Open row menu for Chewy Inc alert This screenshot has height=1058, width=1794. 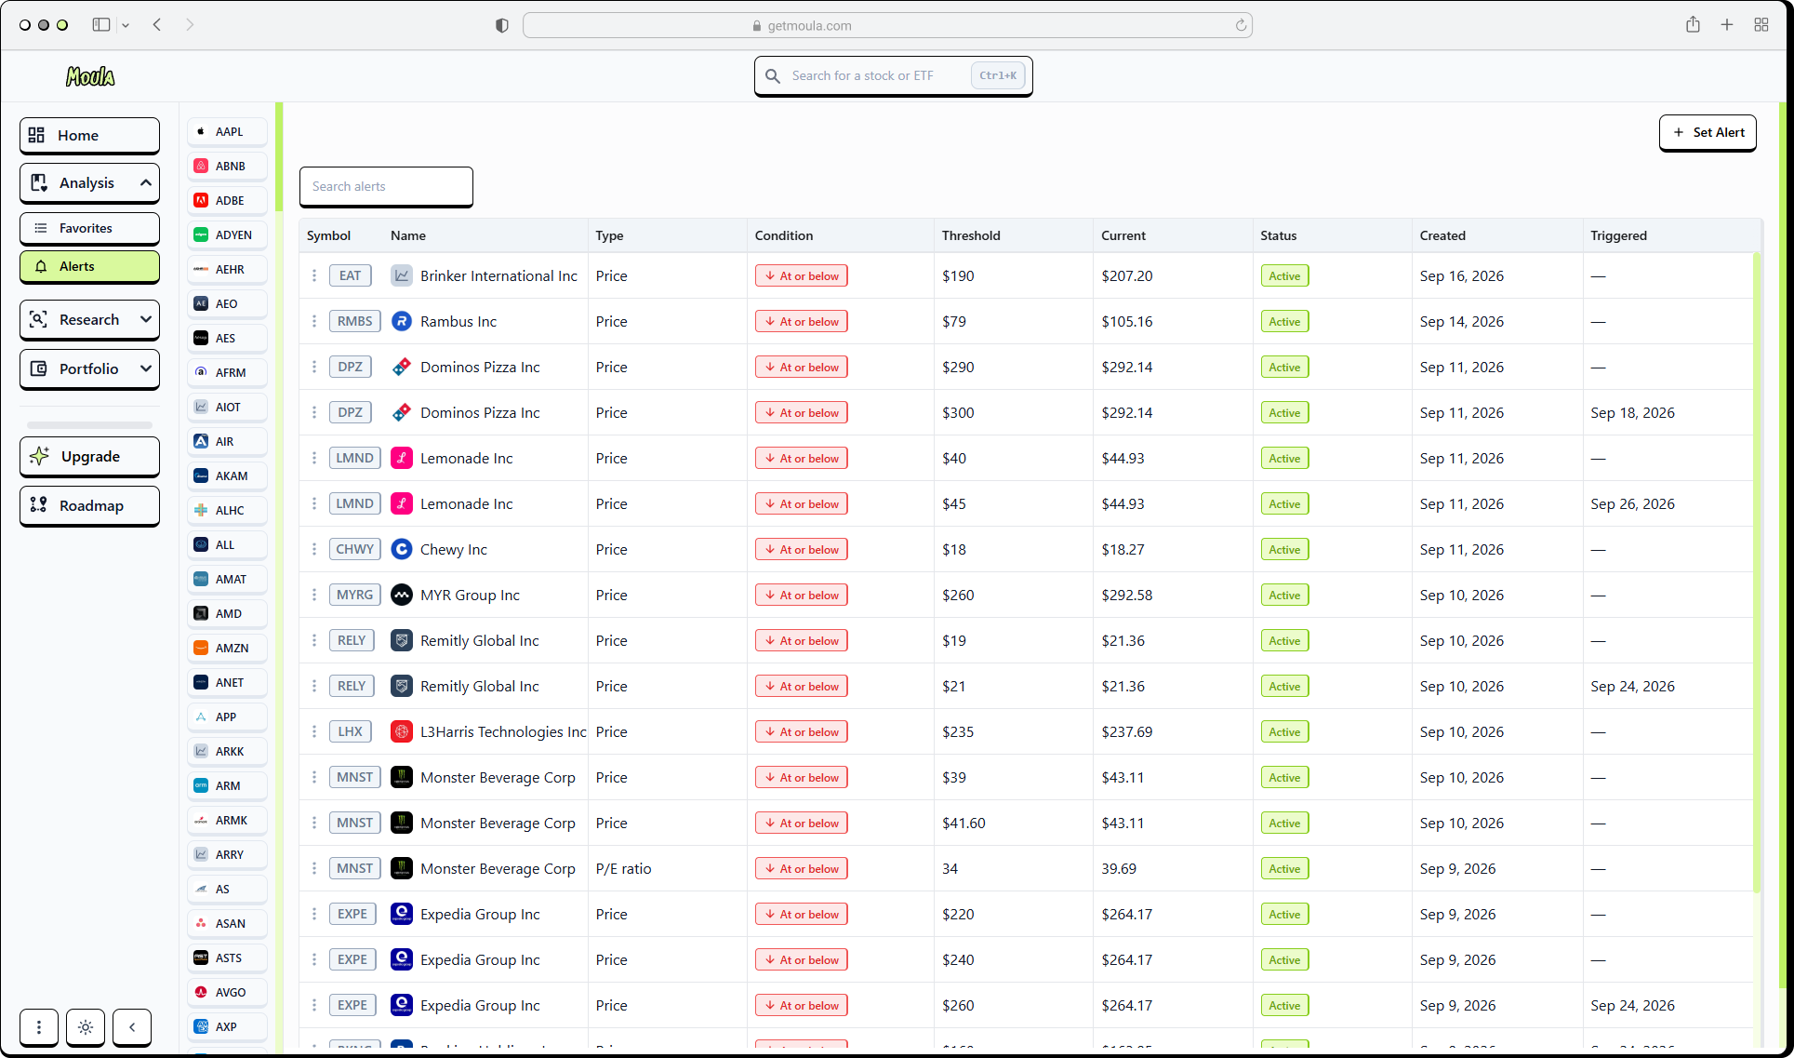click(314, 549)
